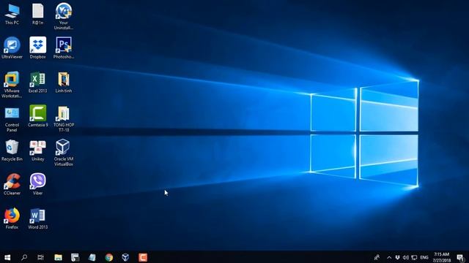The image size is (469, 263).
Task: Select the Unikey shortcut
Action: click(x=37, y=150)
